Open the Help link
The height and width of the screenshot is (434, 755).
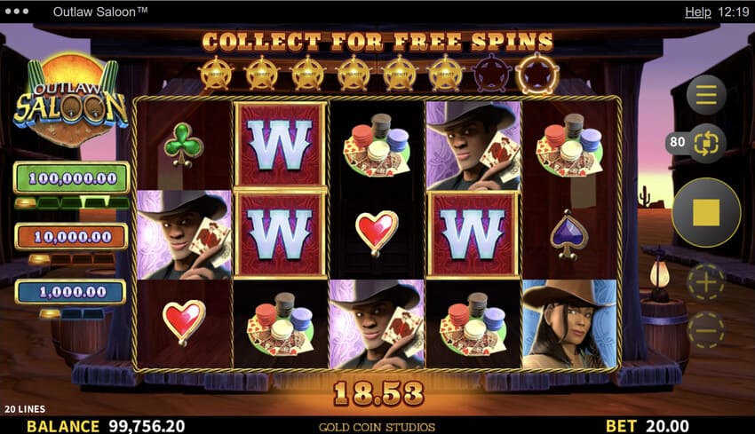697,12
